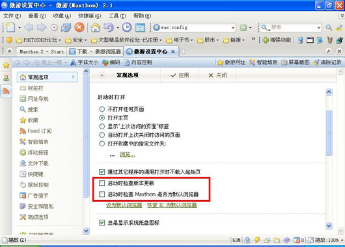This screenshot has height=247, width=345.
Task: Click the 设为默认浏览器 link
Action: (124, 205)
